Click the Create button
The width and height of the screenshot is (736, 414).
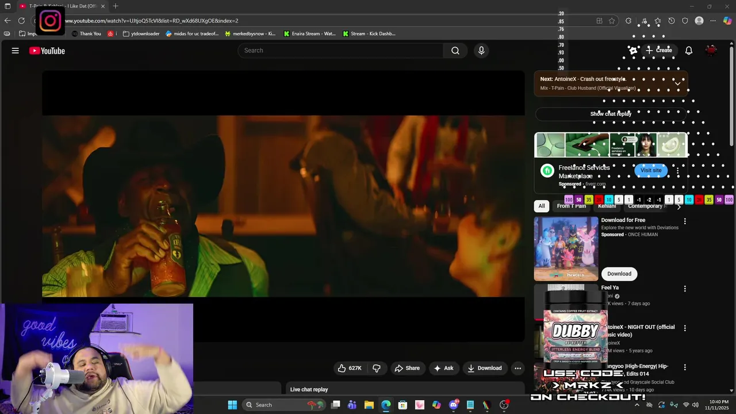tap(658, 51)
